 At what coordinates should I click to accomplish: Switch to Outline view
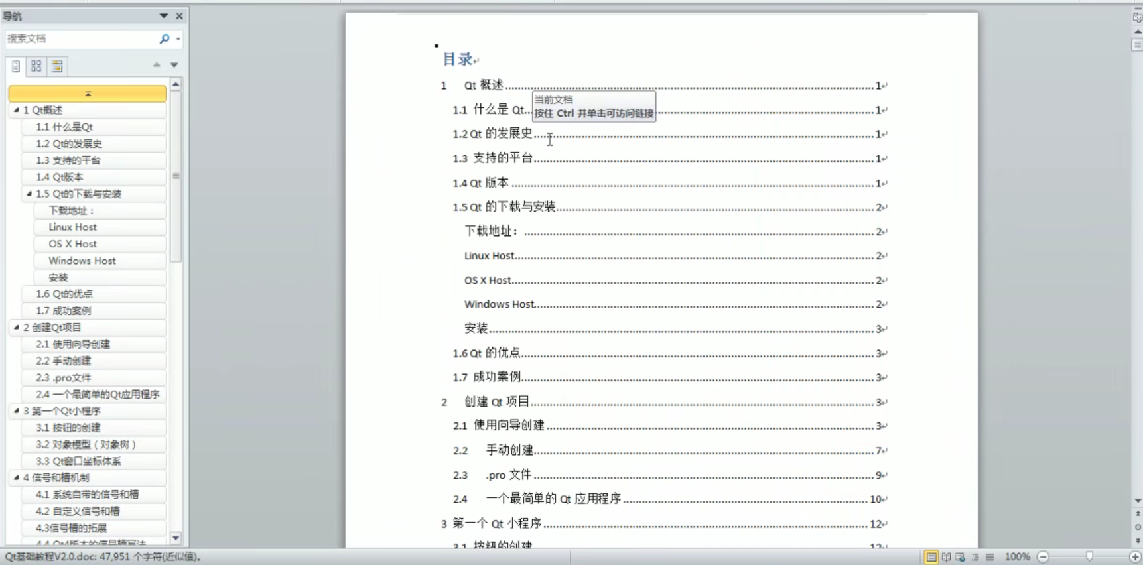pos(975,557)
